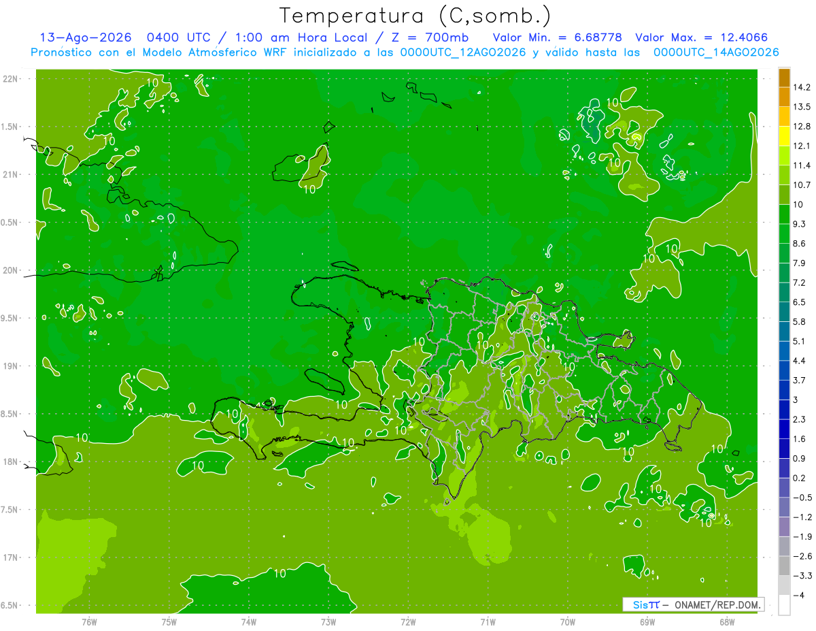Click the "11.4" color scale value
The height and width of the screenshot is (631, 816).
pyautogui.click(x=801, y=165)
